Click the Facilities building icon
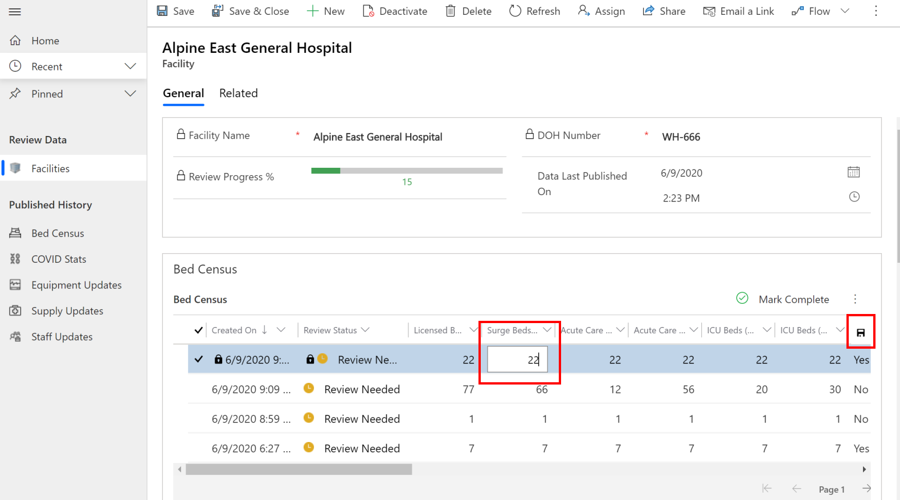This screenshot has width=900, height=500. point(15,168)
